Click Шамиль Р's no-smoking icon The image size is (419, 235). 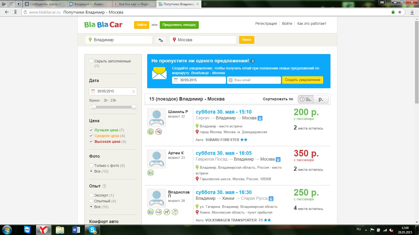pyautogui.click(x=159, y=132)
